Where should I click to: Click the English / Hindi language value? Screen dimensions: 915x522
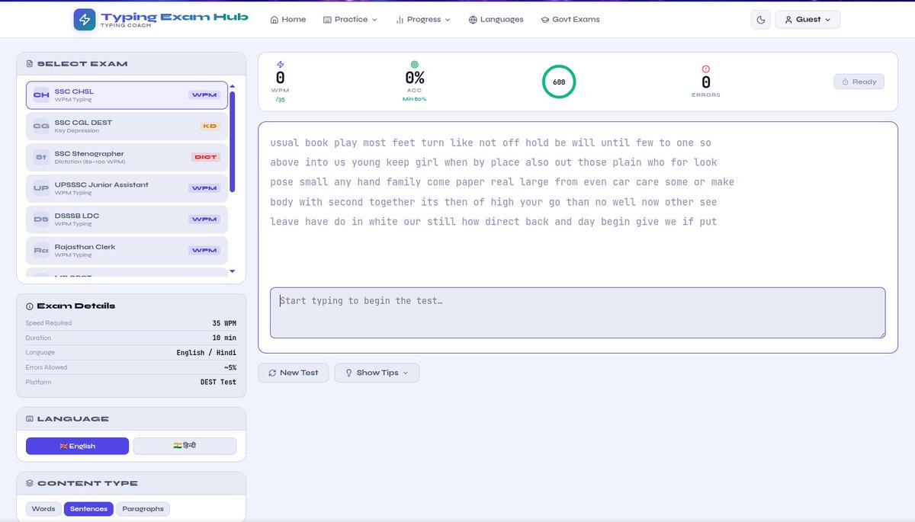point(206,353)
